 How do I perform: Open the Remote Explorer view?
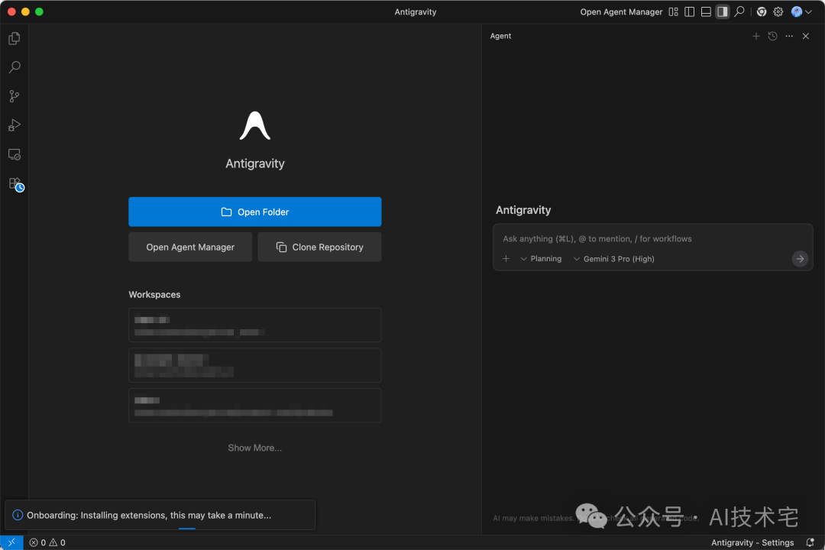14,154
